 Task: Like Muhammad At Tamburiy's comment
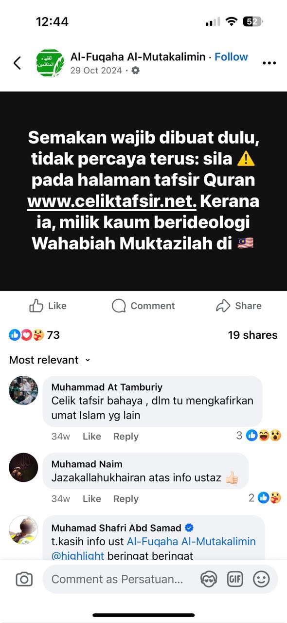(91, 437)
